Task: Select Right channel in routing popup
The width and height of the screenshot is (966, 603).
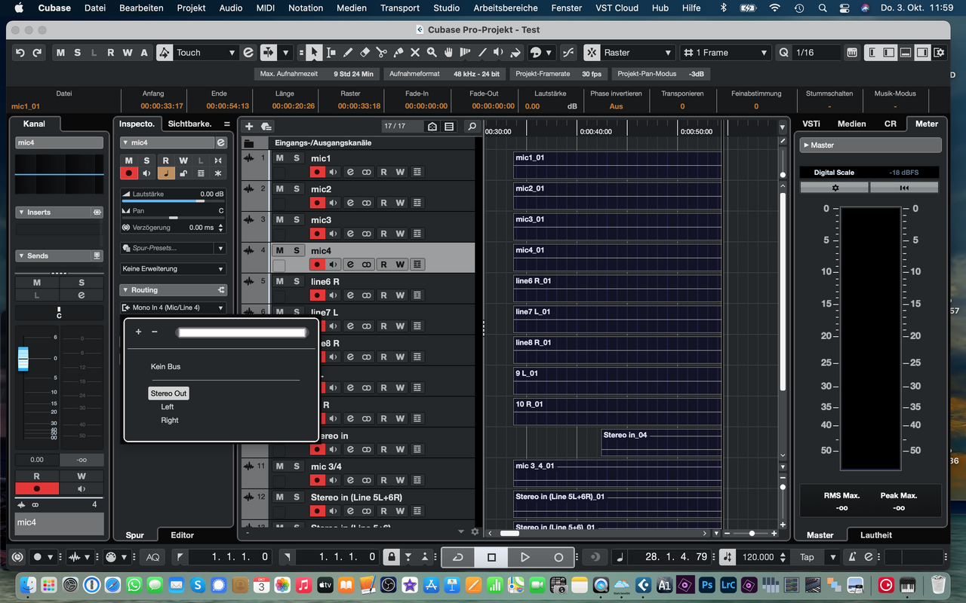Action: click(170, 421)
